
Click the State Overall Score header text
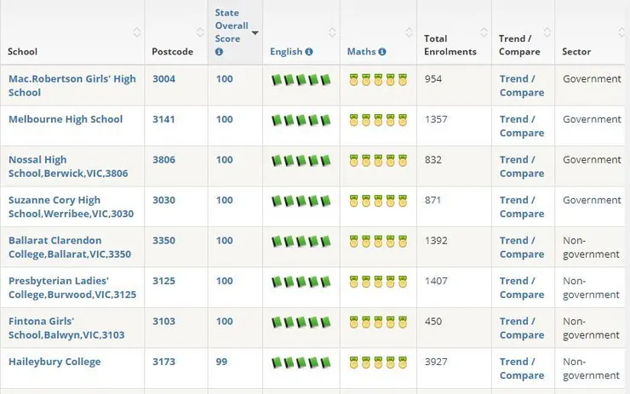pyautogui.click(x=232, y=26)
